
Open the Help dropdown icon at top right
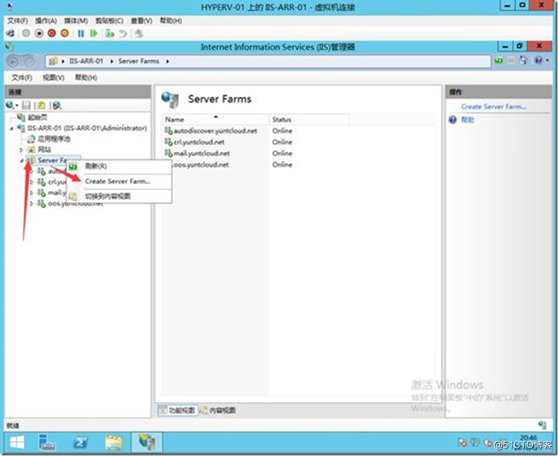coord(541,60)
